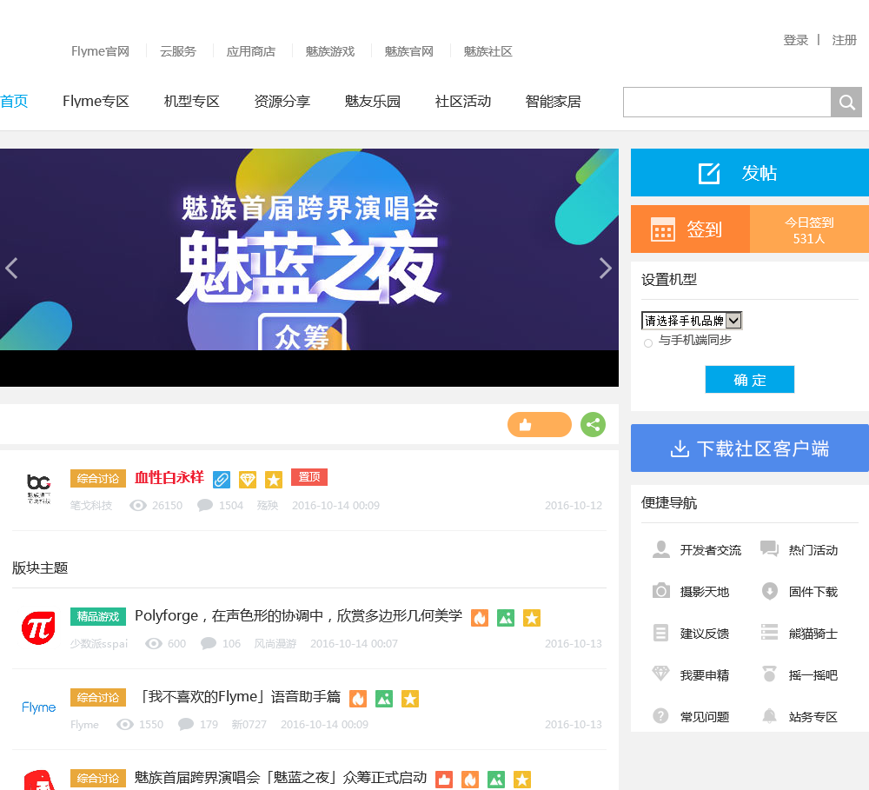Viewport: 869px width, 790px height.
Task: Click the orange thumbs-up like button
Action: [540, 425]
